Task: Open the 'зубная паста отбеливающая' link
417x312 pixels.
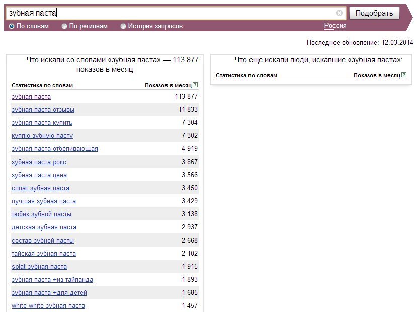Action: coord(54,148)
